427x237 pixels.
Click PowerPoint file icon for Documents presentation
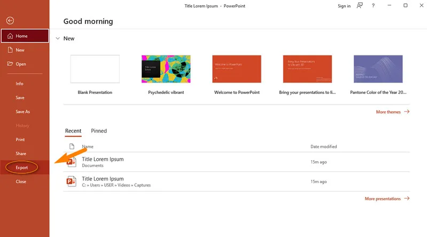coord(72,162)
